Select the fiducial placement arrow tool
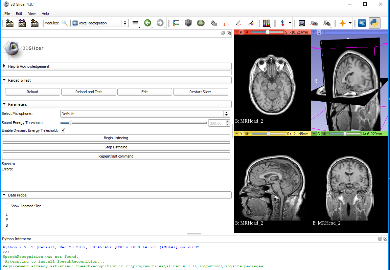390x270 pixels. [282, 23]
